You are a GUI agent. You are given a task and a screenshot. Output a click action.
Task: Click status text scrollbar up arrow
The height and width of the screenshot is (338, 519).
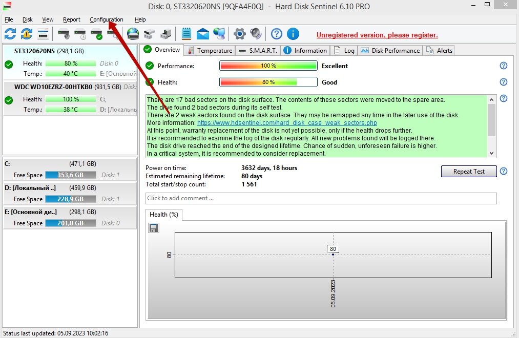491,99
